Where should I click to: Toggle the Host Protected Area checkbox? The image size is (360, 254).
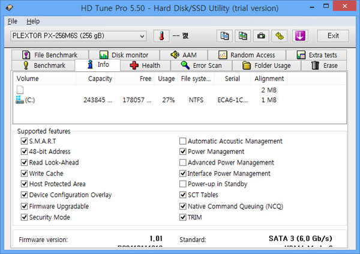[24, 184]
